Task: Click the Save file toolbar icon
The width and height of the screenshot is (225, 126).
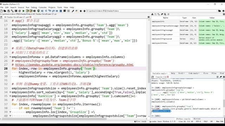Action: point(8,11)
